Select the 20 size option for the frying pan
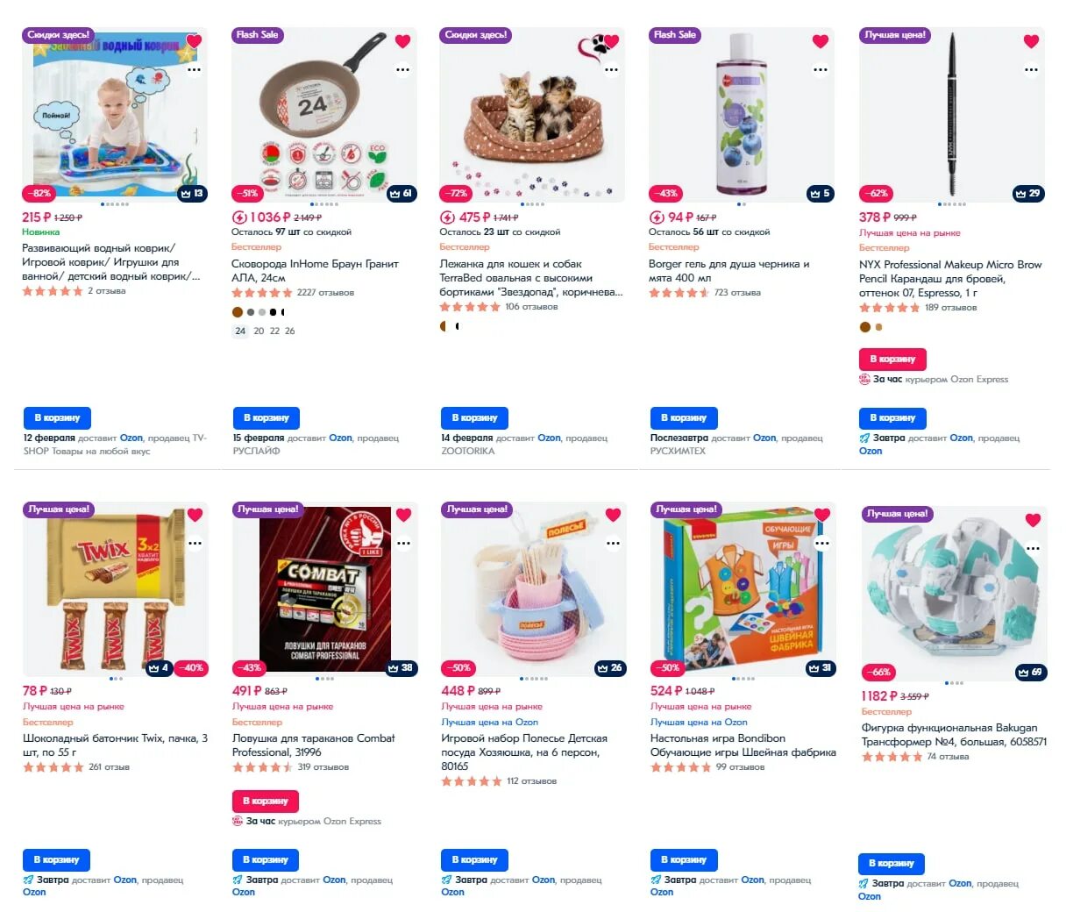The height and width of the screenshot is (912, 1066). click(259, 331)
